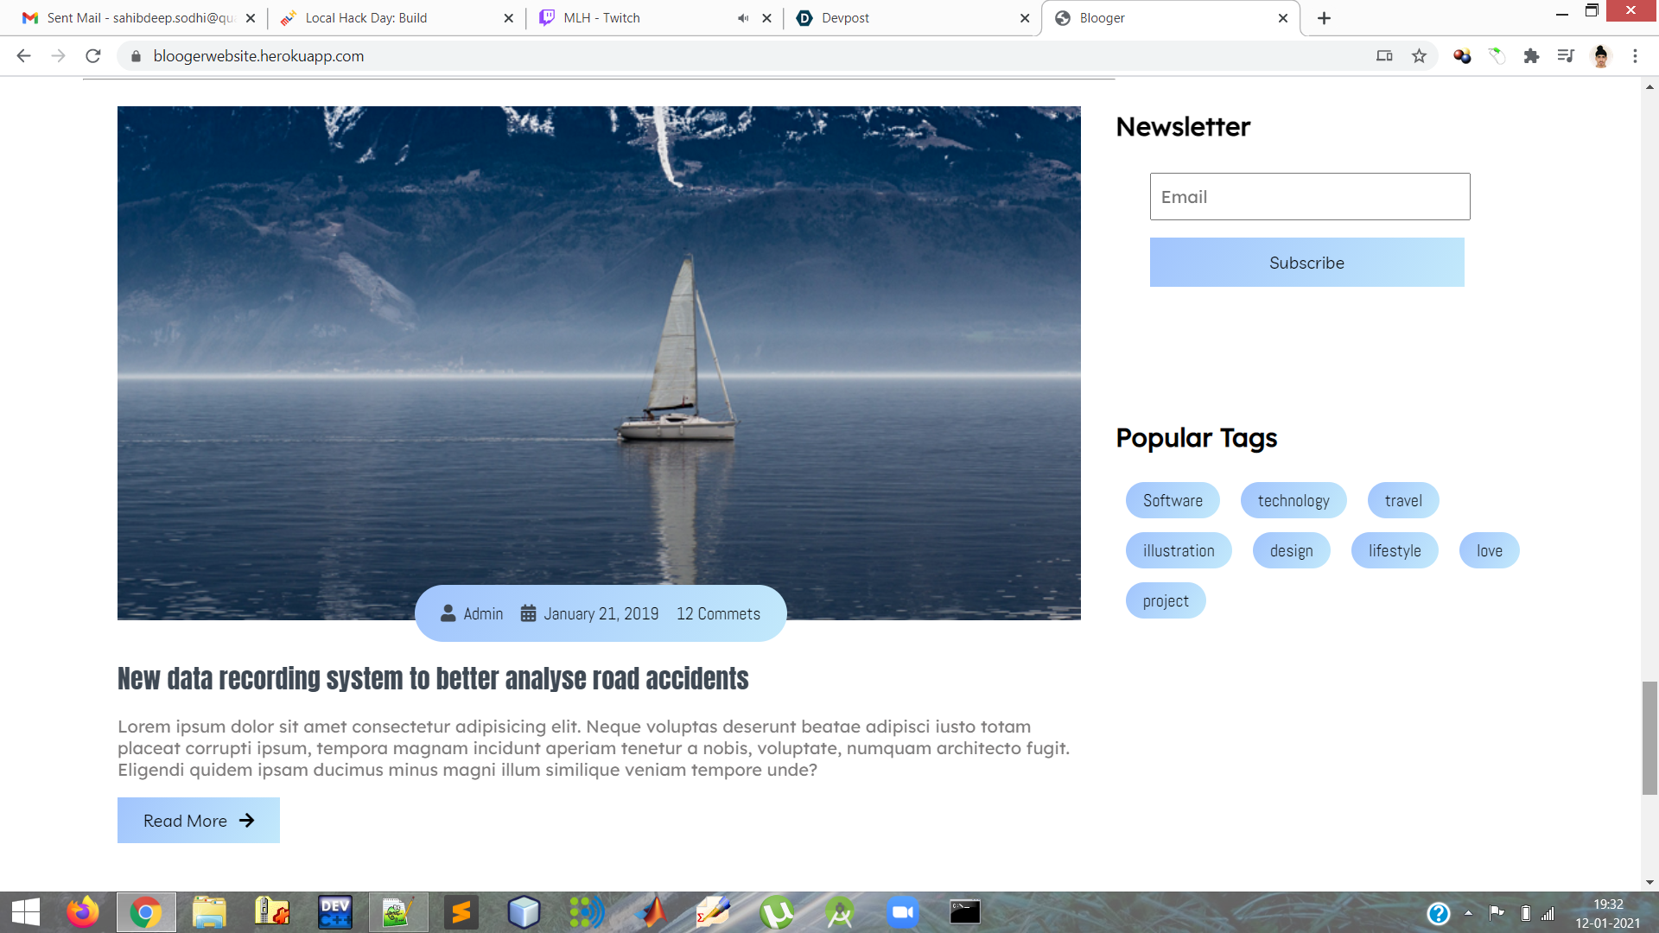Open the media control playlist icon
Screen dimensions: 1659x933
click(1566, 56)
